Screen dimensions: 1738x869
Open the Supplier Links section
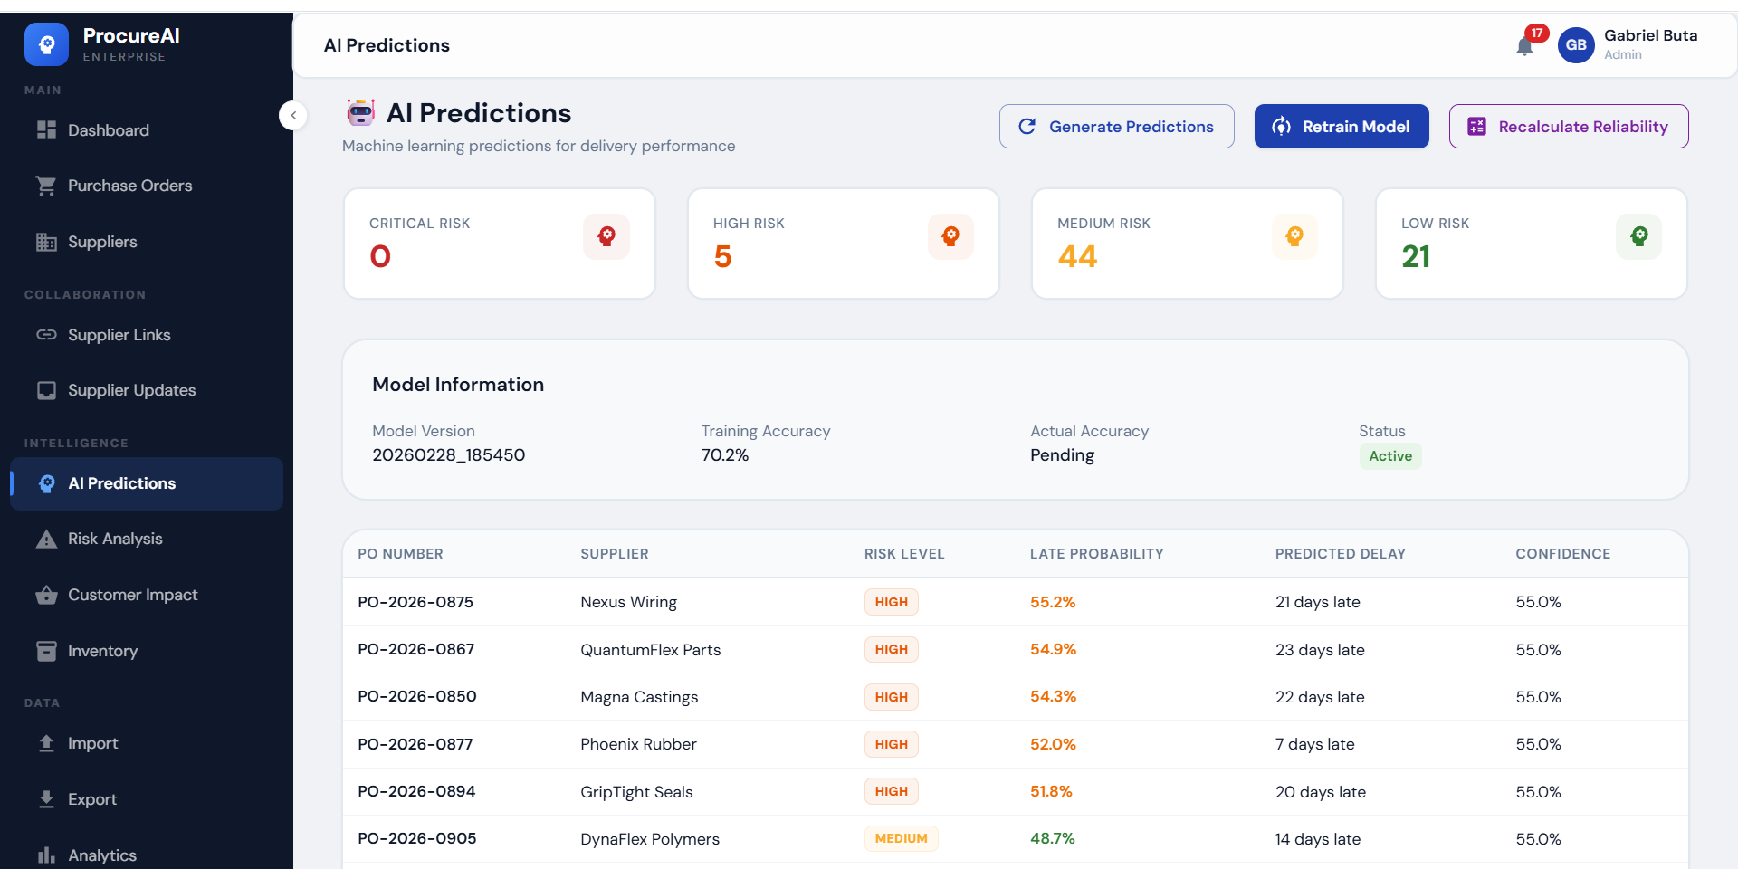[x=119, y=335]
